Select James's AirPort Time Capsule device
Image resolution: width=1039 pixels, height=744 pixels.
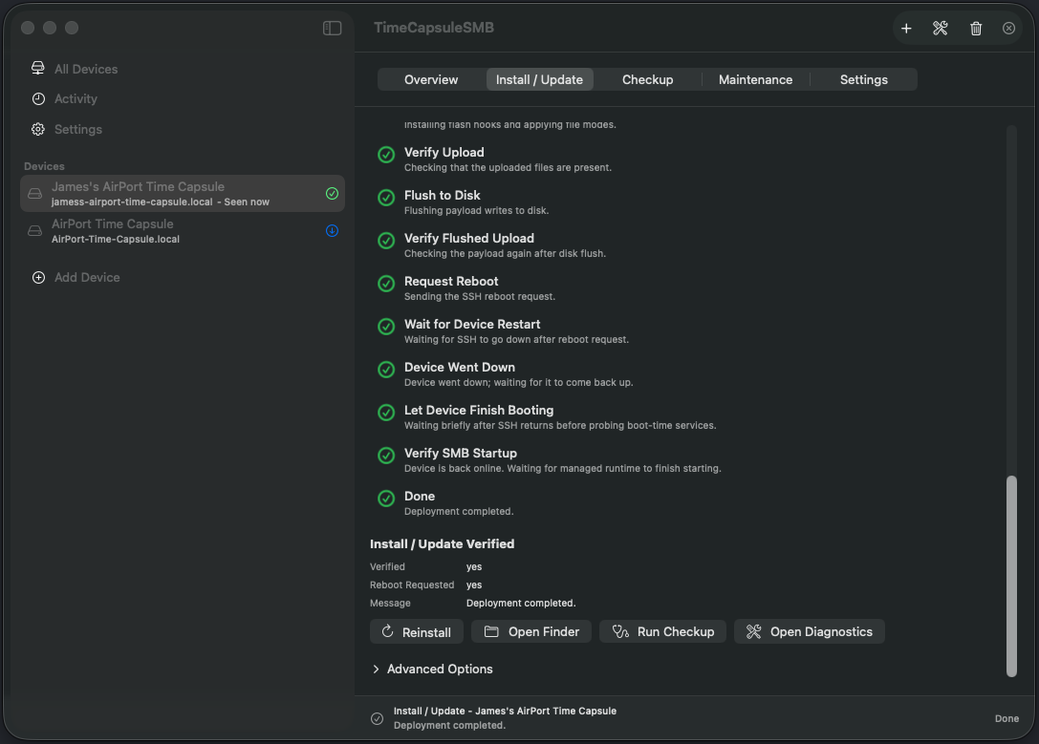tap(183, 193)
